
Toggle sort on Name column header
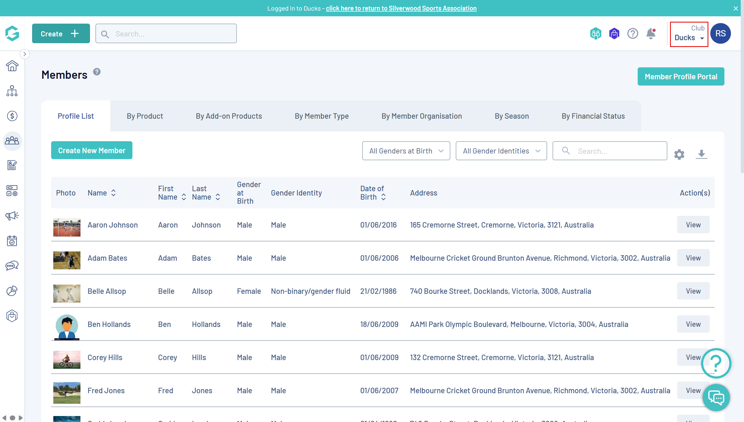[x=113, y=193]
